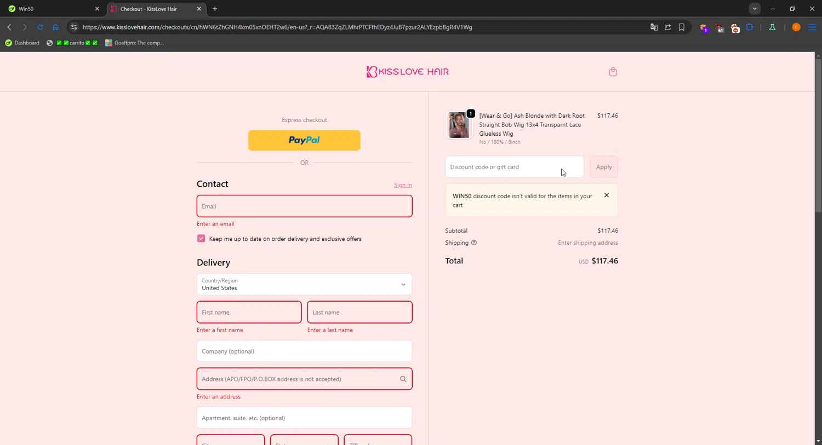
Task: Translate this page via address bar icon
Action: tap(654, 27)
